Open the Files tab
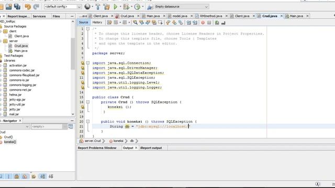Viewport: 335px width, 188px height. tap(56, 16)
